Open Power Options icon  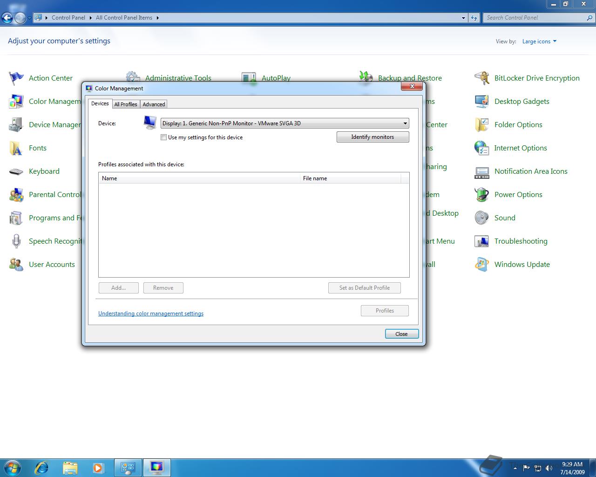click(x=482, y=194)
